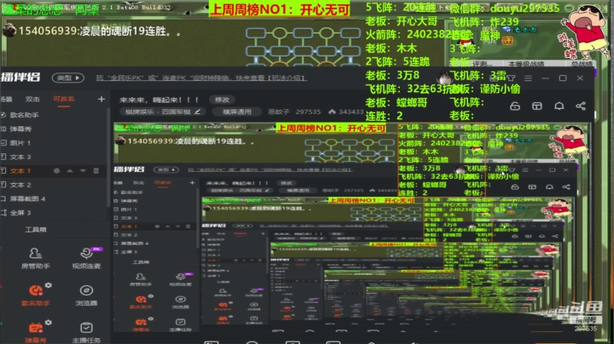The image size is (614, 344).
Task: Click the nested stream preview thumbnail
Action: [350, 229]
